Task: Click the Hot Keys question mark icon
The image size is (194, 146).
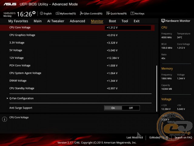Action: (132, 13)
